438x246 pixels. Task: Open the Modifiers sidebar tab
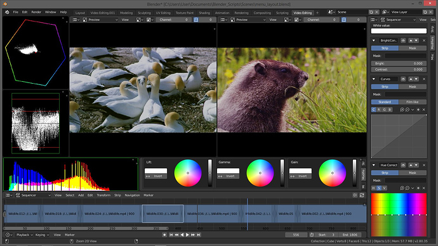click(x=432, y=42)
